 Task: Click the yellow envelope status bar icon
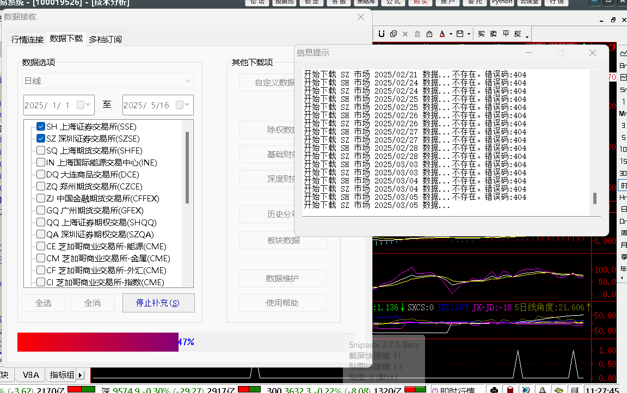558,390
